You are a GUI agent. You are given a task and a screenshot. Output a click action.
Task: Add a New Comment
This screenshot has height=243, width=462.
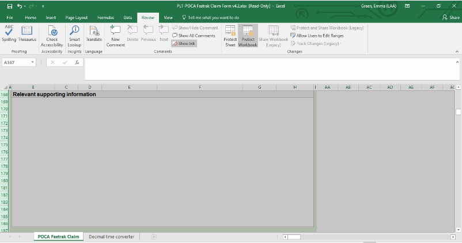click(115, 36)
